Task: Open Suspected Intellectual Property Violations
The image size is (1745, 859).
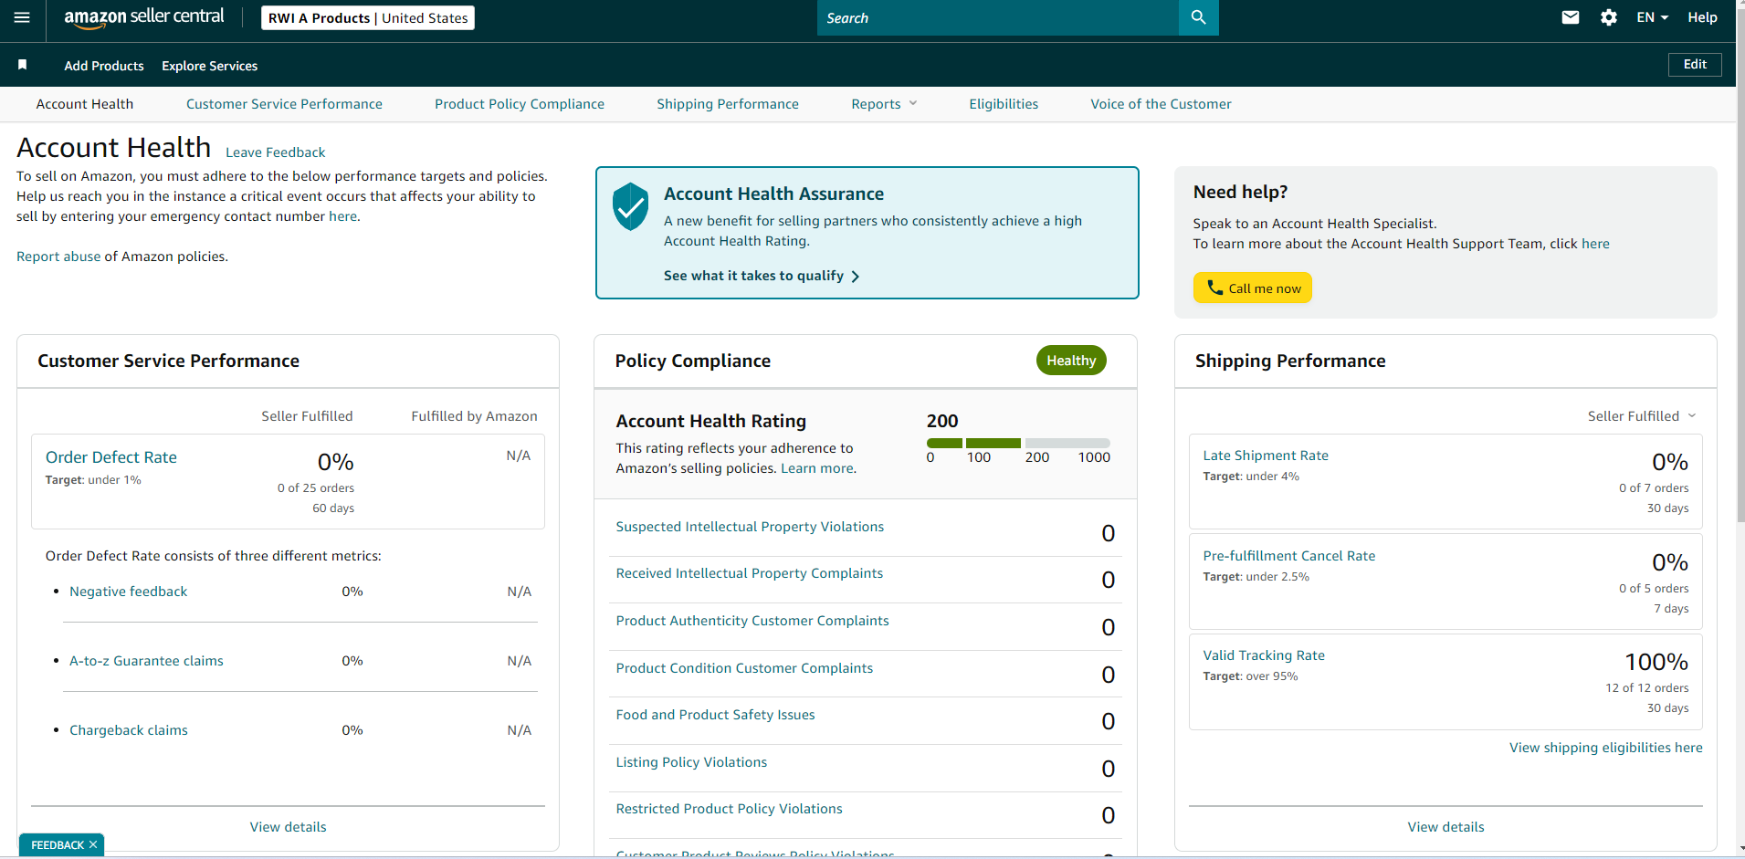Action: click(x=750, y=527)
